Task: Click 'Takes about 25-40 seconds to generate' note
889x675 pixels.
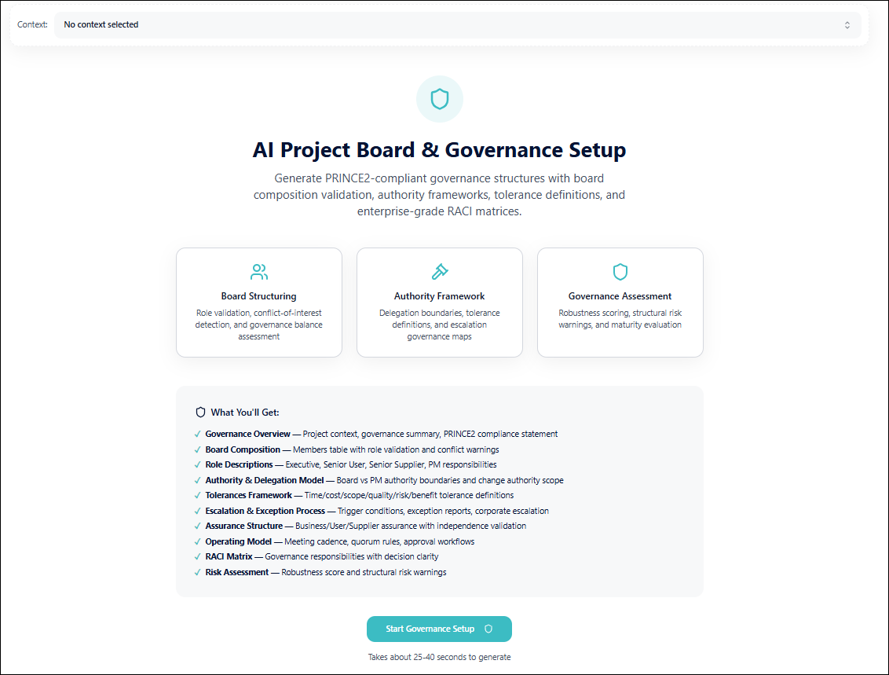Action: point(440,657)
